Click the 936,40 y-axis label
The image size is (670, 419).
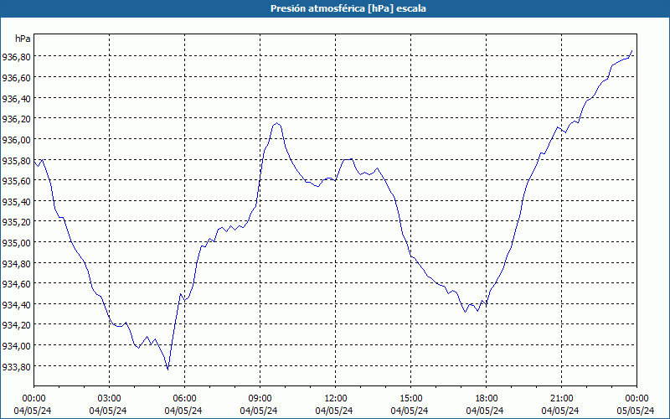(16, 99)
